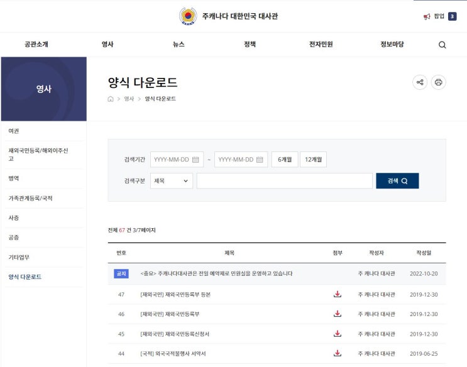Click the 번호 column header
The width and height of the screenshot is (467, 367).
tap(121, 253)
